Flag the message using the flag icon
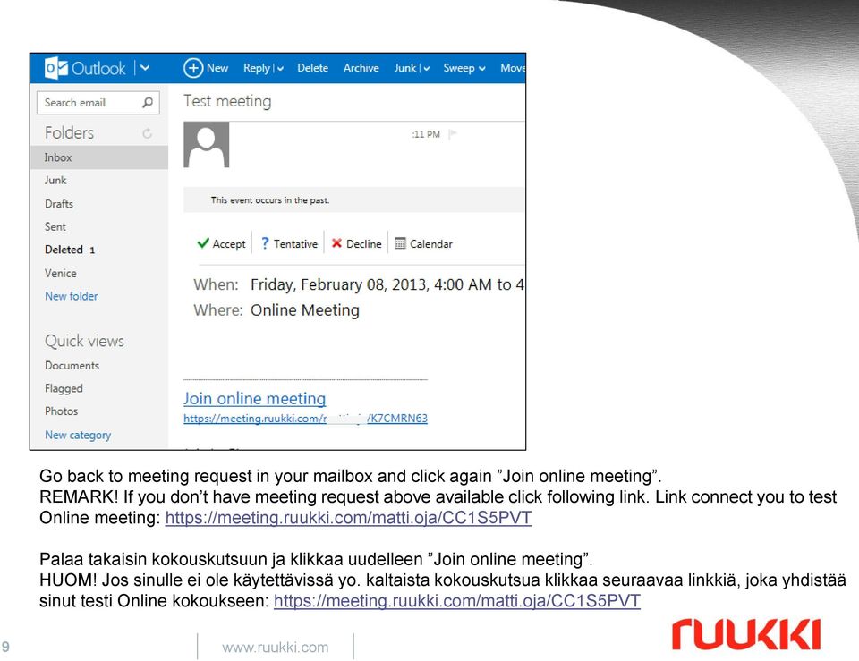Viewport: 859px width, 661px height. [453, 134]
